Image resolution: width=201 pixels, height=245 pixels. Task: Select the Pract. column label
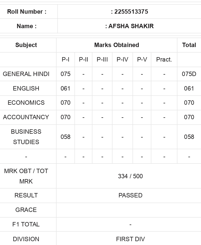pos(164,60)
